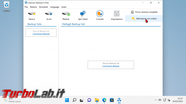This screenshot has height=104, width=186.
Task: Open the Cestino recycle bin desktop icon
Action: point(7,6)
